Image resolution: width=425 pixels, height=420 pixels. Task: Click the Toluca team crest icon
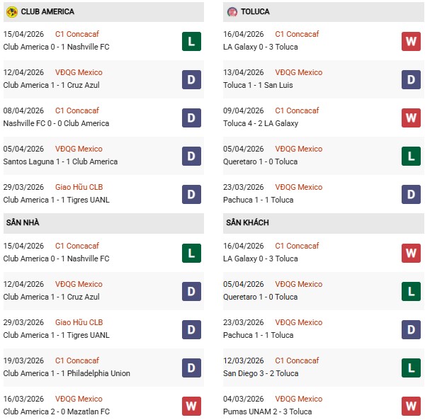click(x=232, y=12)
